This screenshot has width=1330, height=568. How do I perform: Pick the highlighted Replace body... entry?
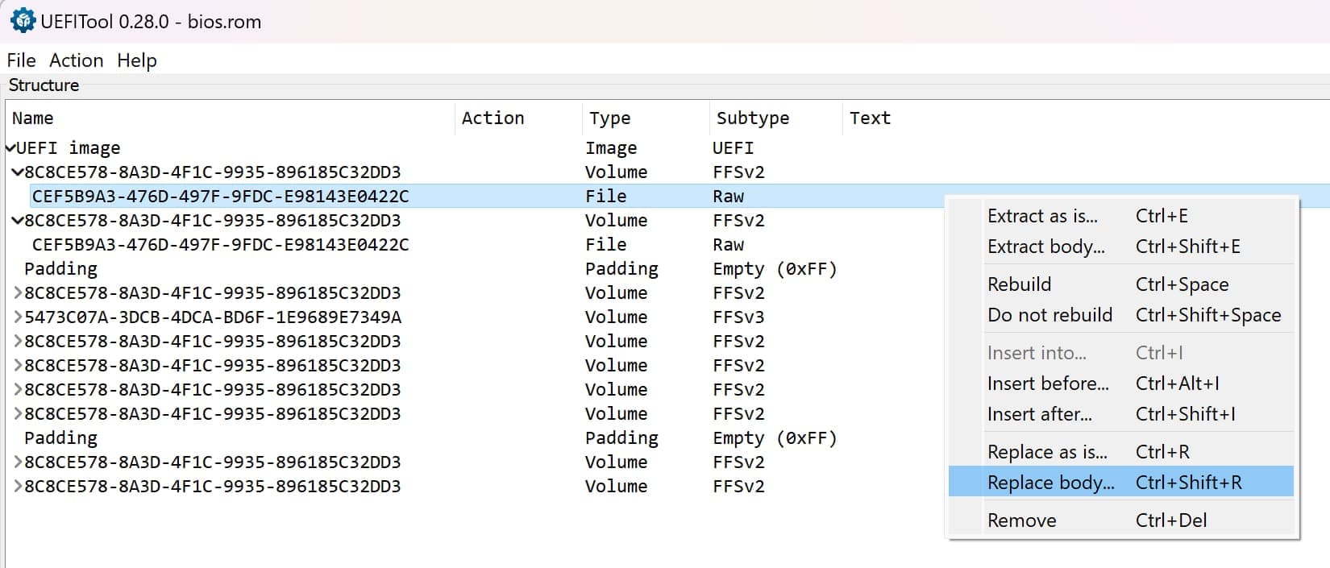(1120, 482)
